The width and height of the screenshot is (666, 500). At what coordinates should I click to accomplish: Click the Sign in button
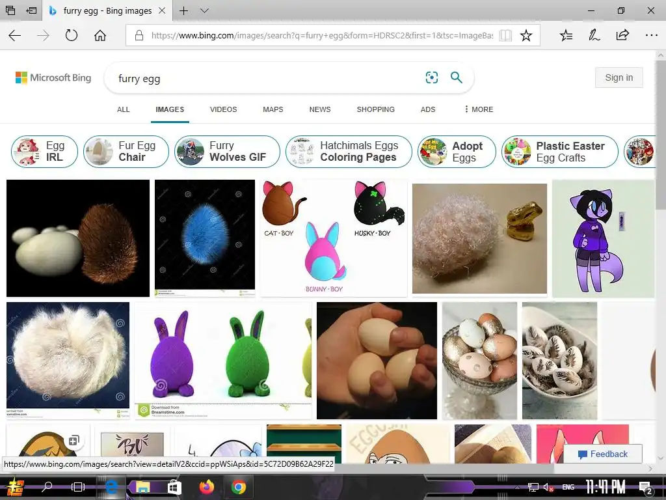pyautogui.click(x=619, y=77)
